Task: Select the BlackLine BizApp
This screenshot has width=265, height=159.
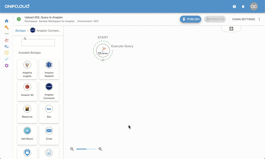Action: (27, 113)
